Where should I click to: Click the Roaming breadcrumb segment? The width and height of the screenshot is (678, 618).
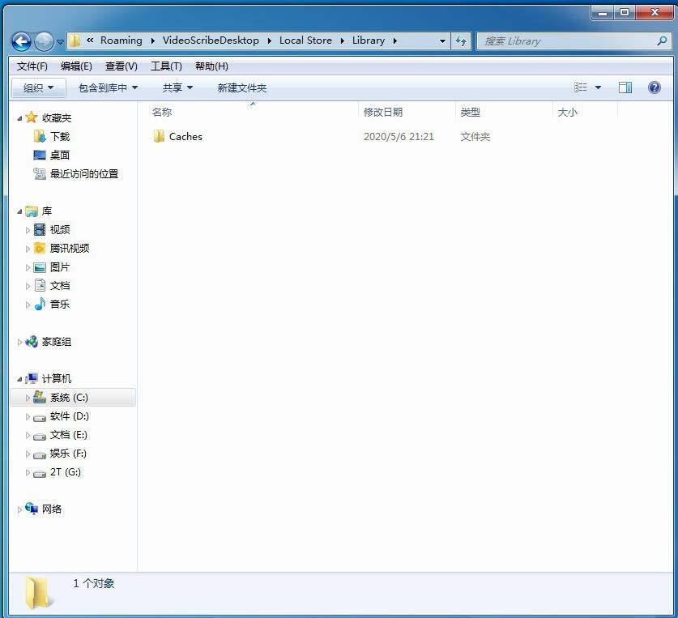pyautogui.click(x=121, y=40)
